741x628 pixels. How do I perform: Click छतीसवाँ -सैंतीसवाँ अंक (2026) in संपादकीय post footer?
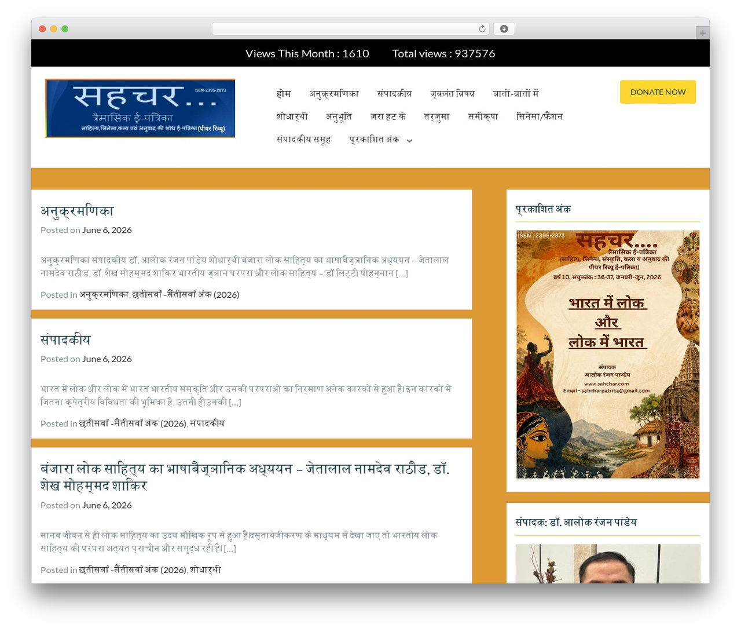pos(133,423)
